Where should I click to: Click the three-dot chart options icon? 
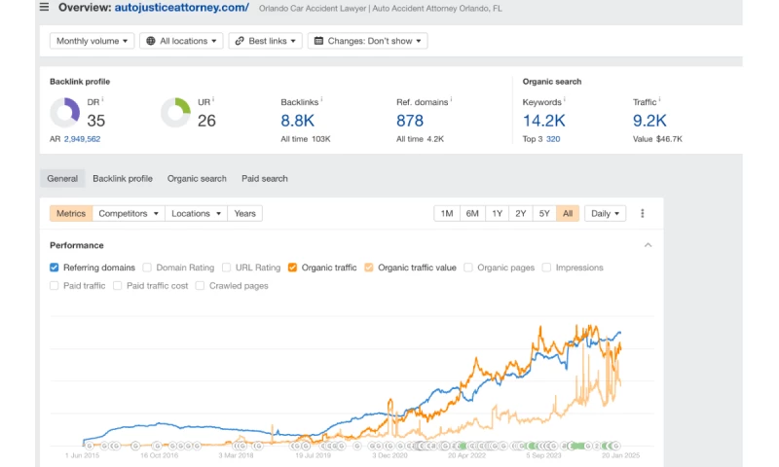click(x=643, y=213)
